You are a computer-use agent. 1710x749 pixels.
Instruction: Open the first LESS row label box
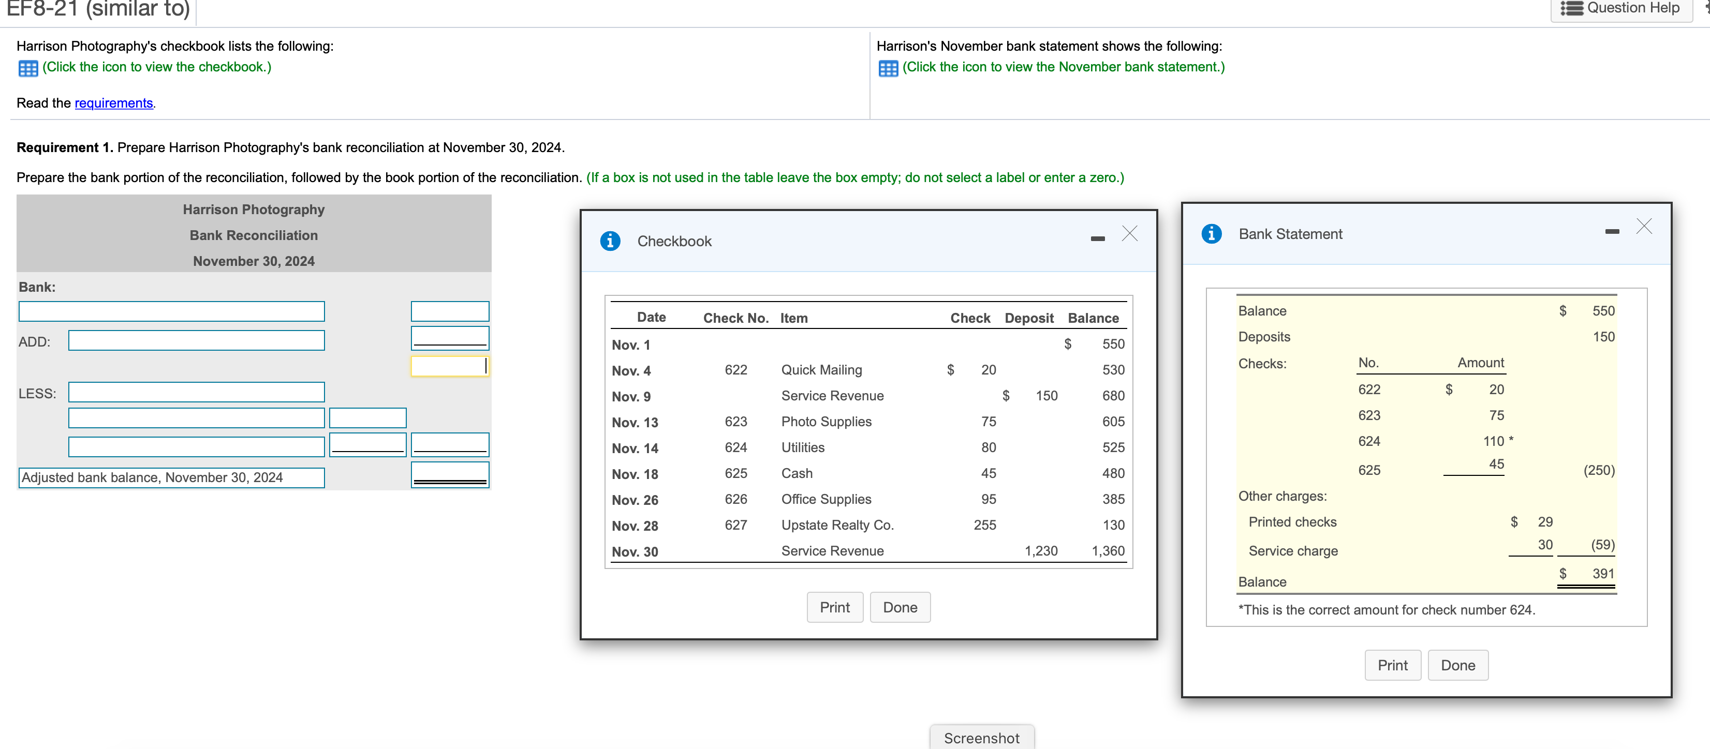pos(197,392)
